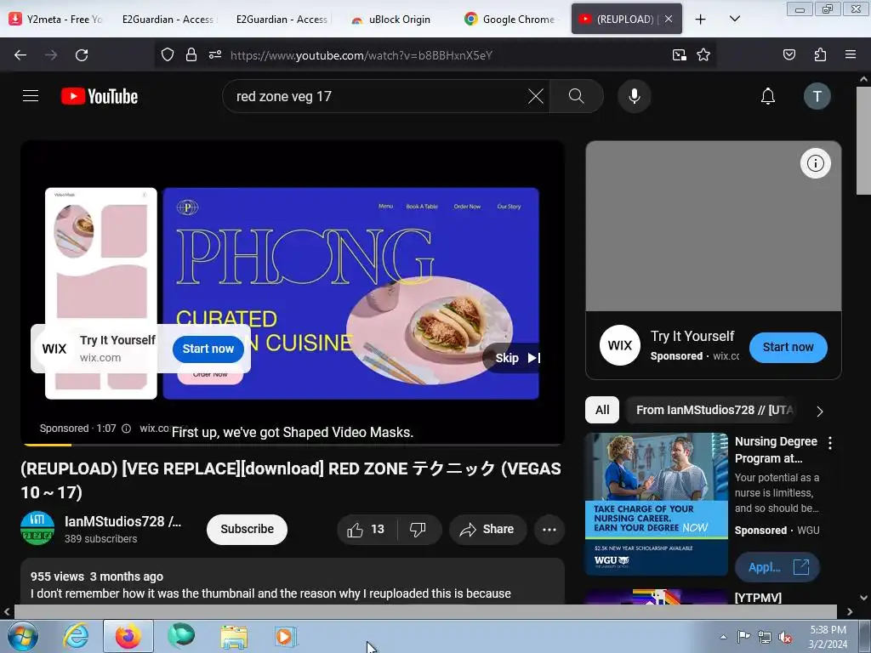The width and height of the screenshot is (871, 653).
Task: Click the address bar URL
Action: [361, 55]
